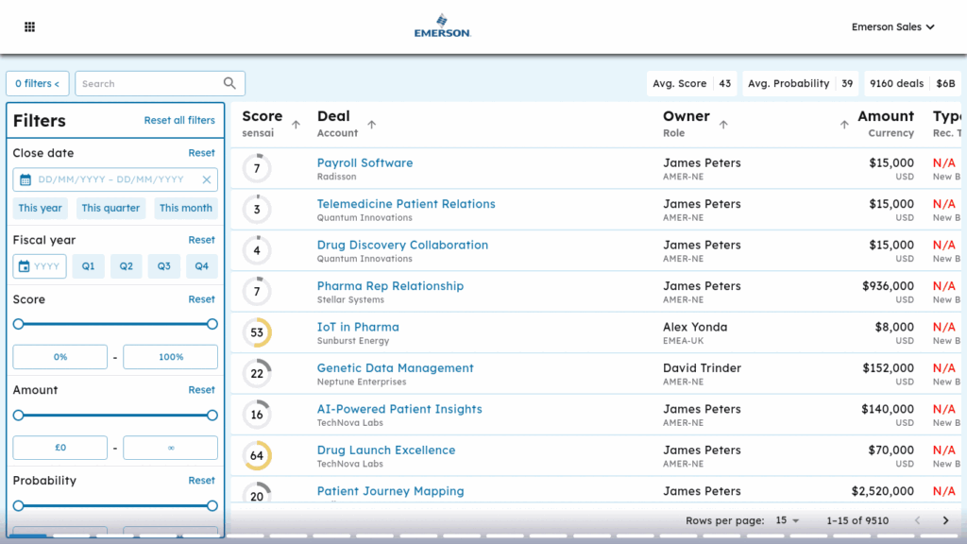This screenshot has height=544, width=967.
Task: Sort by Deal column arrow
Action: [x=372, y=125]
